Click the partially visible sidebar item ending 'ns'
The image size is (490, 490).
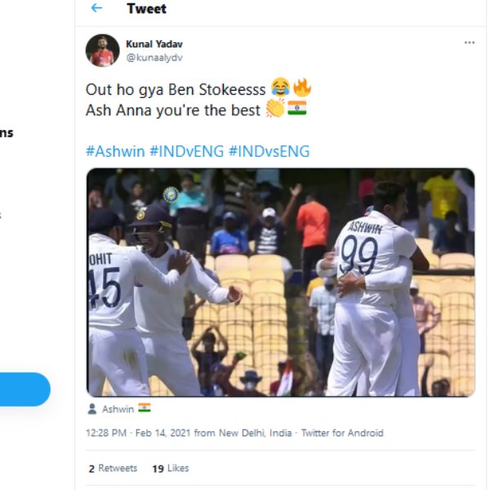(x=7, y=133)
